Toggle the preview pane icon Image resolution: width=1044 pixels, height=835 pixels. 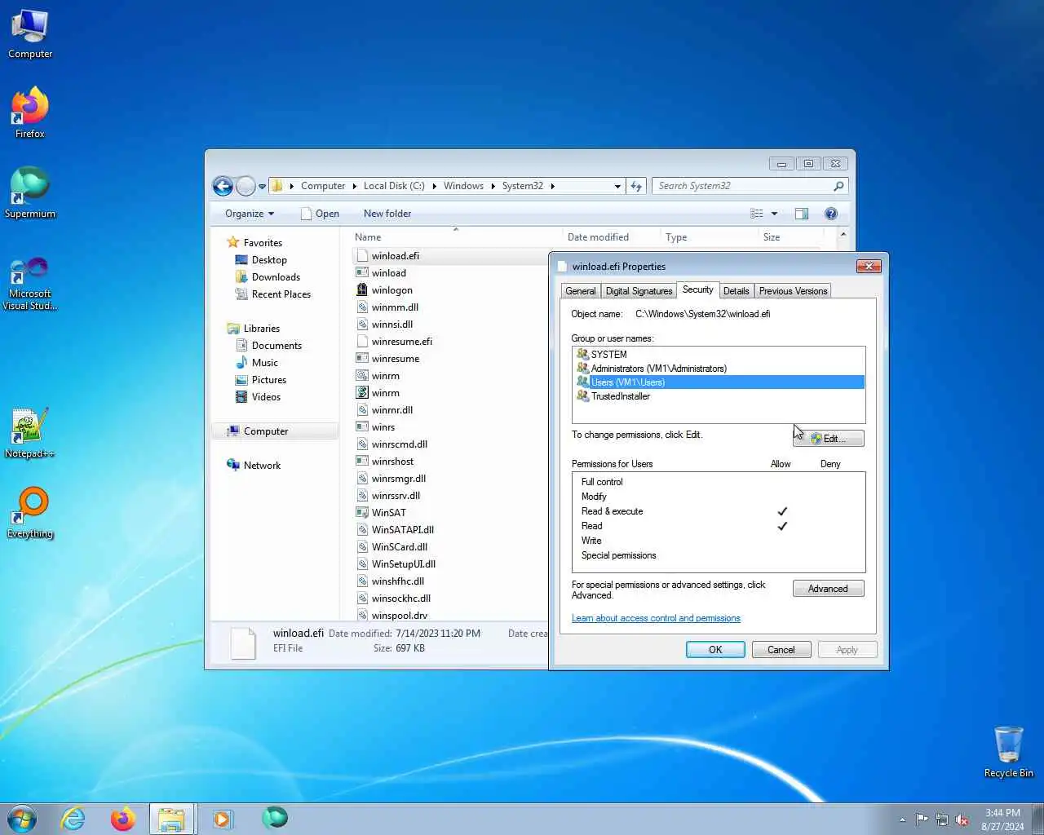(802, 214)
